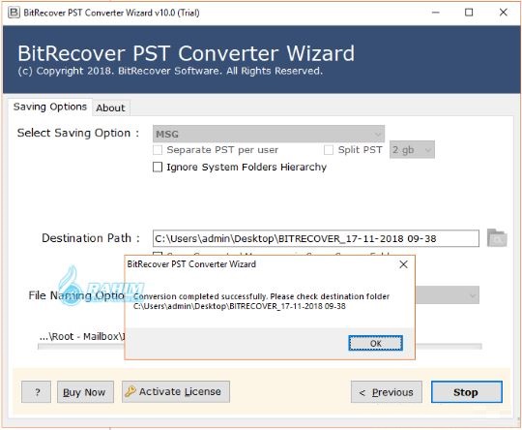The height and width of the screenshot is (430, 522).
Task: Expand the 2 gb split size dropdown
Action: click(x=412, y=150)
